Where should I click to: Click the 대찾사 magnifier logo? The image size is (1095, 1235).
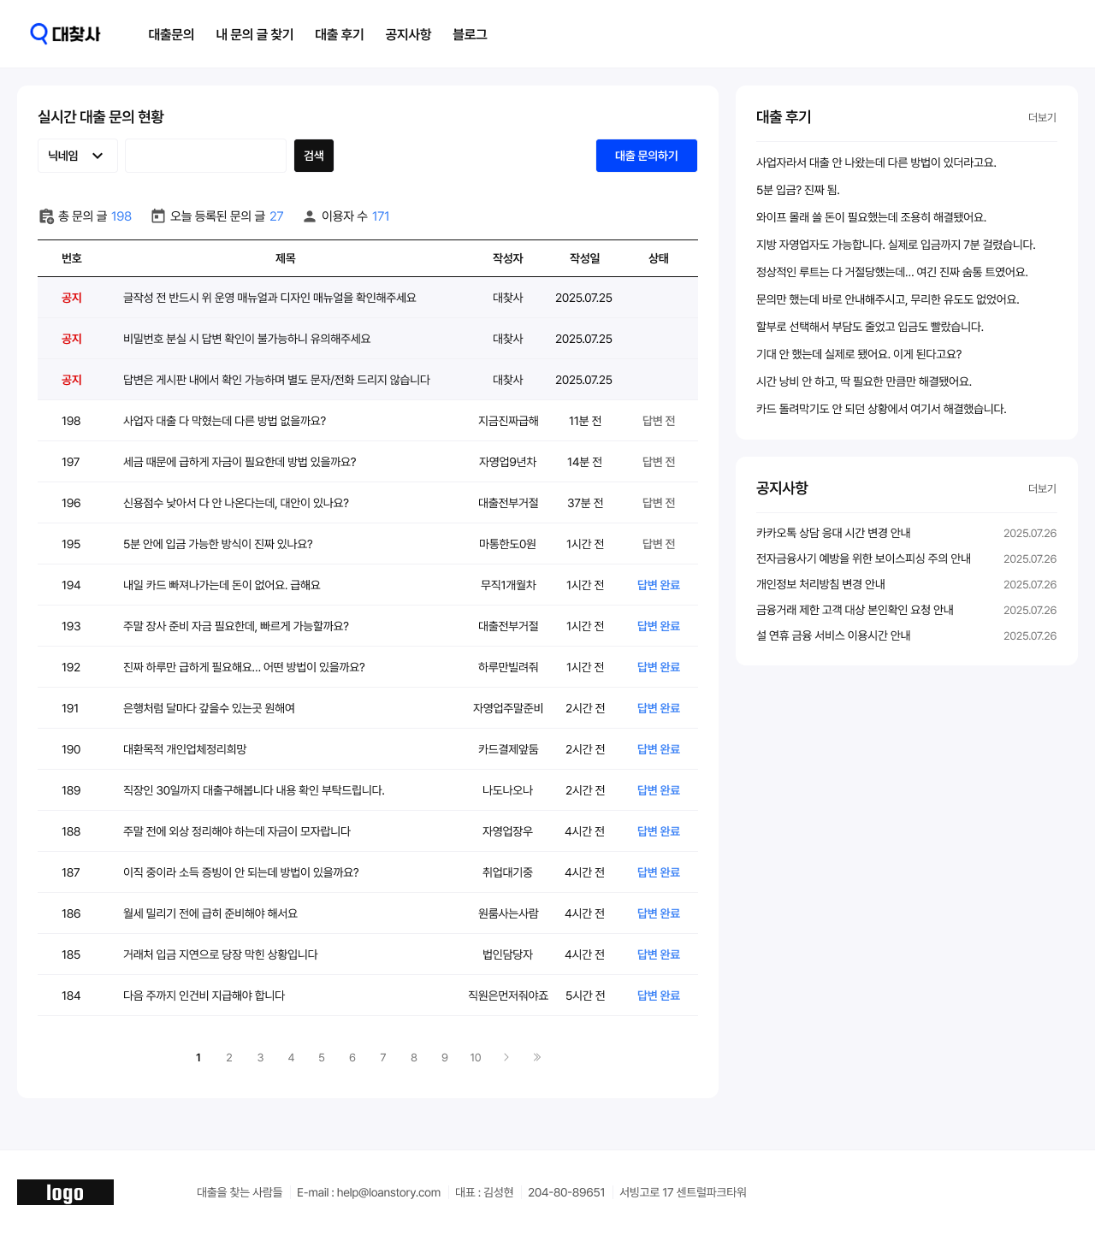[65, 34]
